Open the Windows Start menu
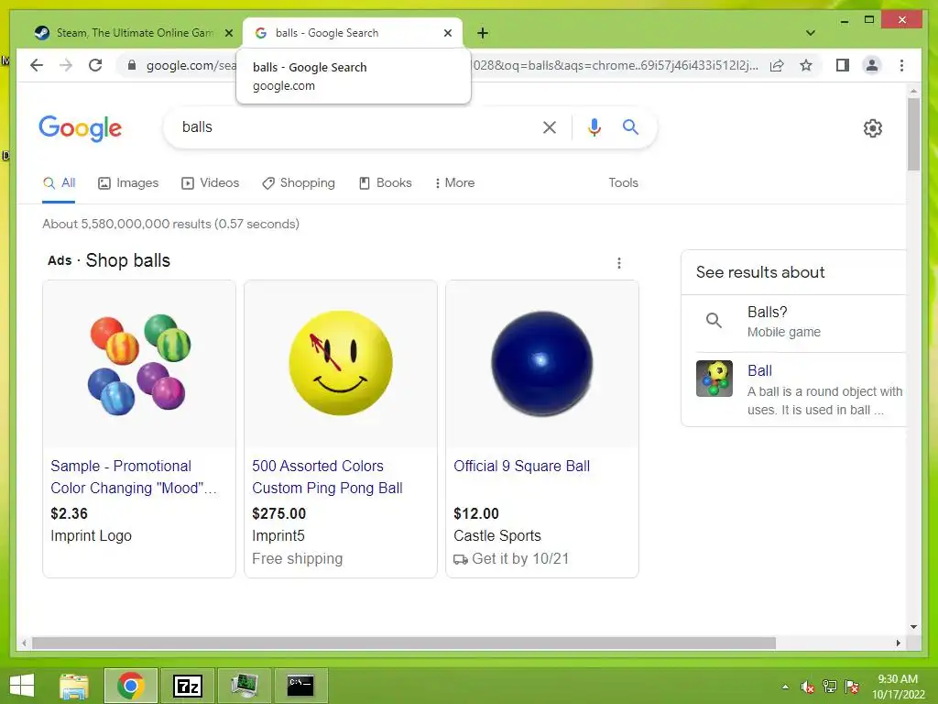 tap(22, 686)
